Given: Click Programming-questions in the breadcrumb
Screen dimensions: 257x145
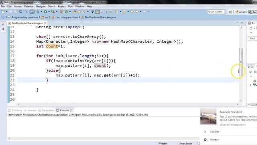Looking at the screenshot, I should click(25, 17).
